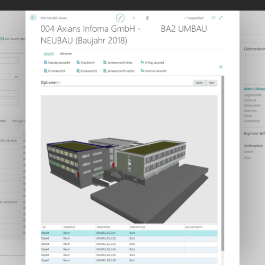Image resolution: width=265 pixels, height=265 pixels.
Task: Open the Aktionen tab
Action: pyautogui.click(x=66, y=54)
